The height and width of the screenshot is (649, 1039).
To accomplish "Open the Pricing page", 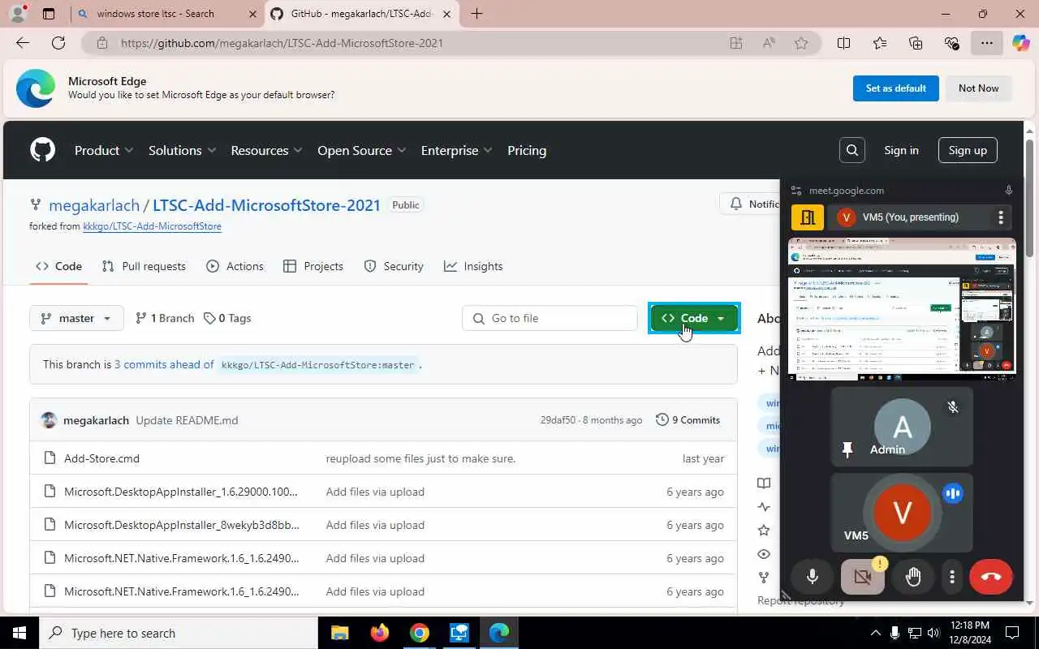I will point(527,150).
